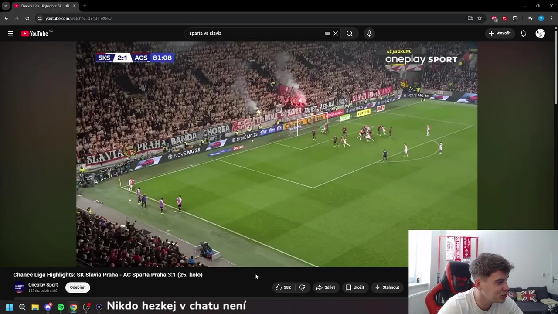
Task: Open File Explorer from taskbar
Action: 35,307
